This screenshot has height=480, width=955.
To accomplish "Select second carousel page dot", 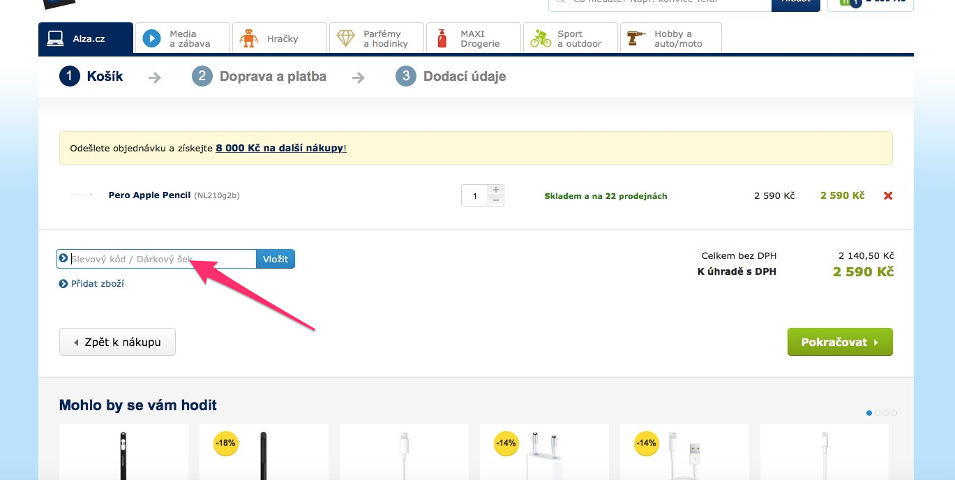I will coord(878,413).
